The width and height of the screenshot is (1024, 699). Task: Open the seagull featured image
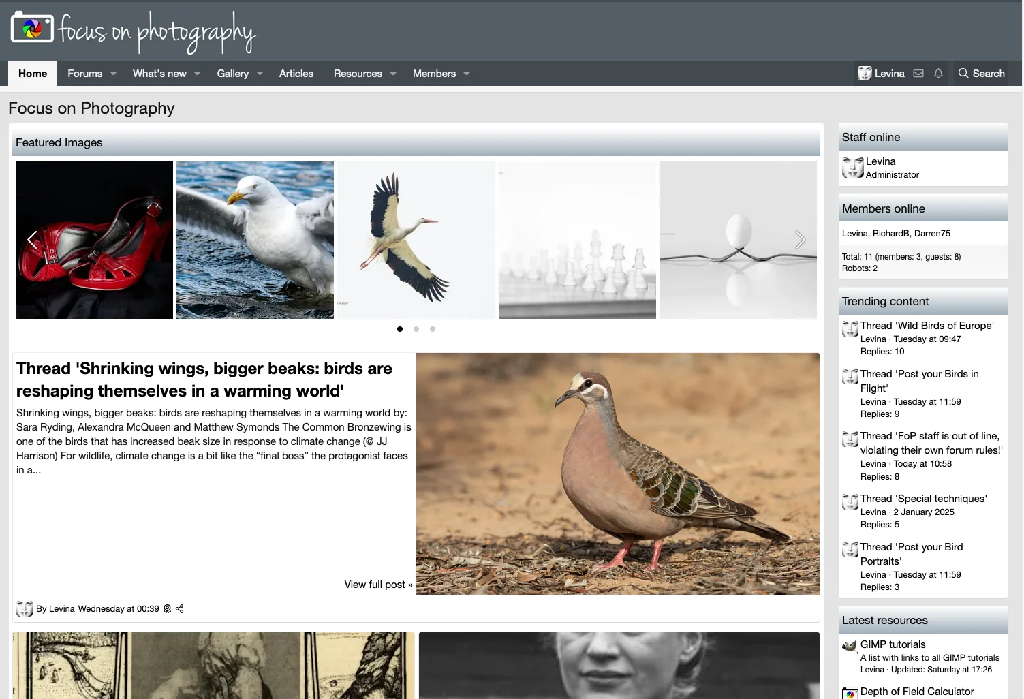(x=255, y=240)
